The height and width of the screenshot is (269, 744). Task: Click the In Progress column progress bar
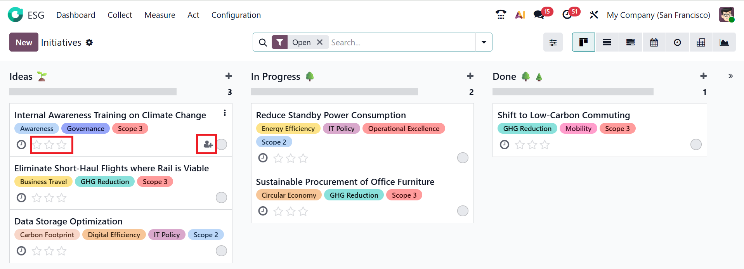(334, 92)
